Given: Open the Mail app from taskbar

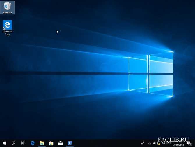Looking at the screenshot, I should [x=61, y=143].
